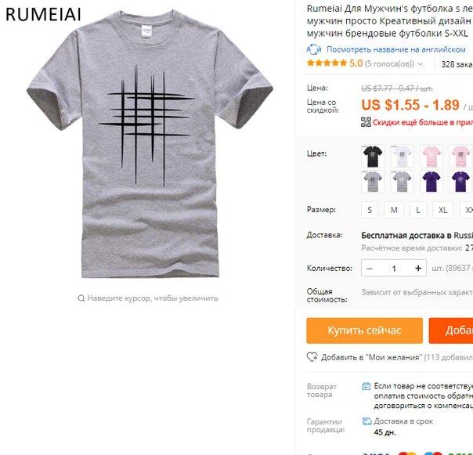Click the main gray t-shirt product image
473x455 pixels.
[x=150, y=143]
